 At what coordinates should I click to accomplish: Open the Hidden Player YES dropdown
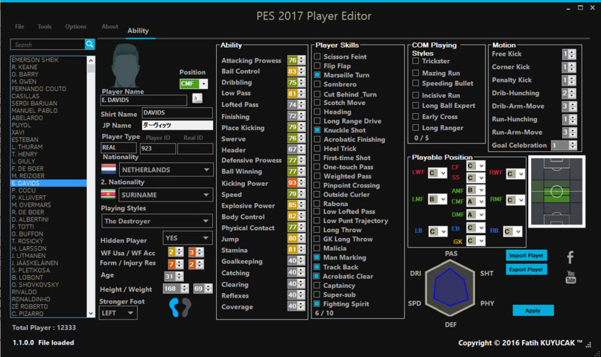pos(188,238)
